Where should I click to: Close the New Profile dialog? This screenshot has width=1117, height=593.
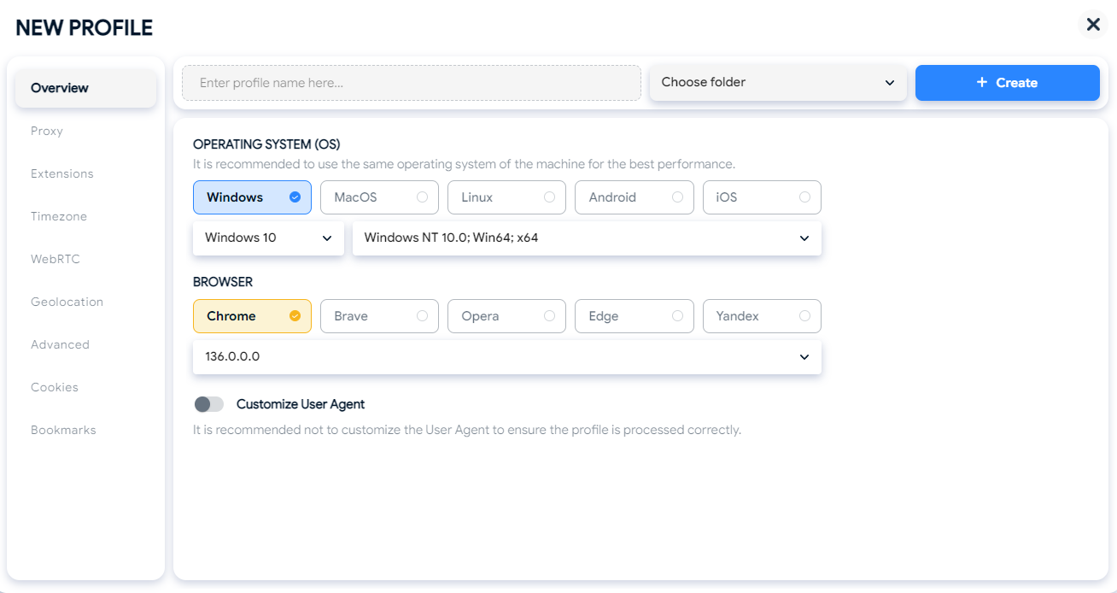tap(1093, 25)
